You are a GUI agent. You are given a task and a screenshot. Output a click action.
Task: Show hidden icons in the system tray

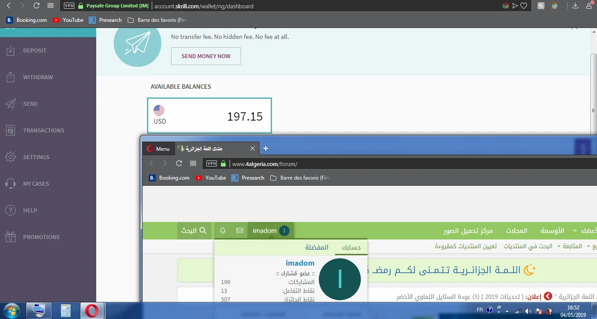pyautogui.click(x=507, y=311)
